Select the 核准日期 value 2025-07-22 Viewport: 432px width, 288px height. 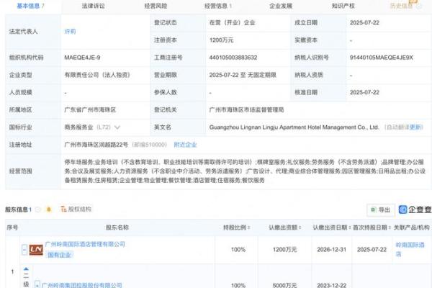click(364, 92)
